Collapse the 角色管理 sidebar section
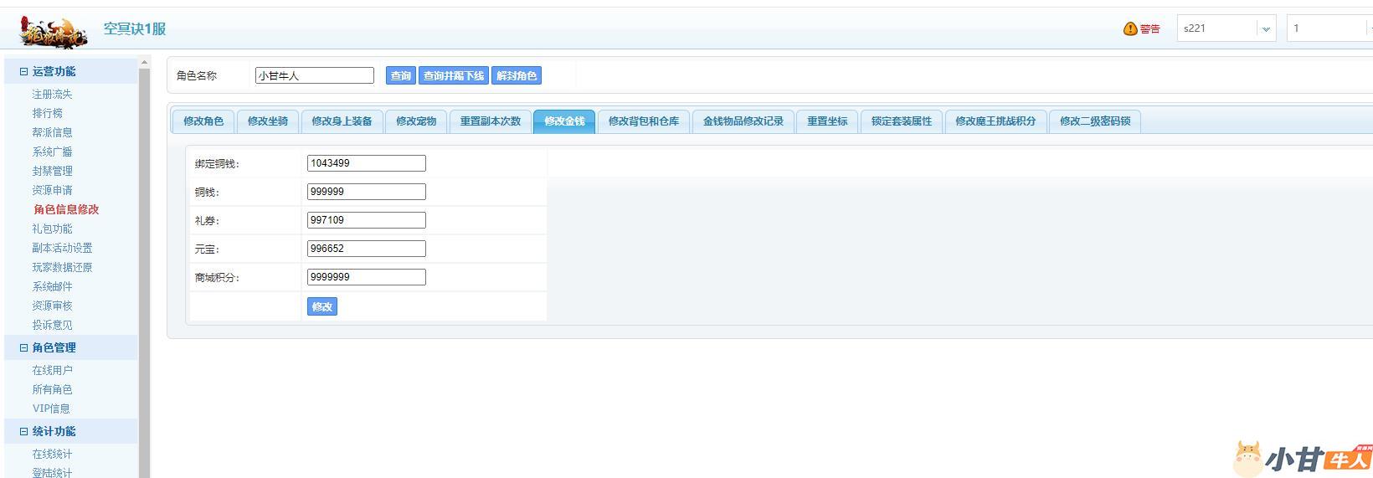 coord(24,348)
